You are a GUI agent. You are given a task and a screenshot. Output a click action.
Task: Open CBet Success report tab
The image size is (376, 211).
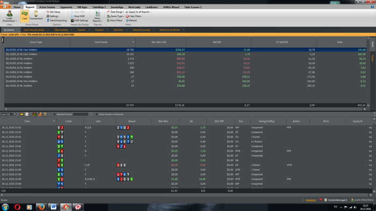(x=61, y=30)
